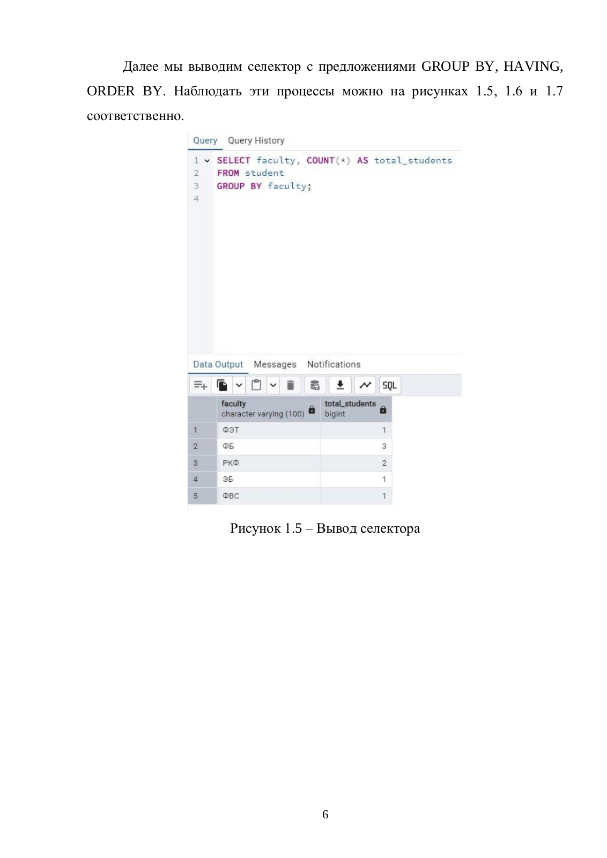Image resolution: width=607 pixels, height=858 pixels.
Task: Collapse the code fold arrow on line 1
Action: point(207,160)
